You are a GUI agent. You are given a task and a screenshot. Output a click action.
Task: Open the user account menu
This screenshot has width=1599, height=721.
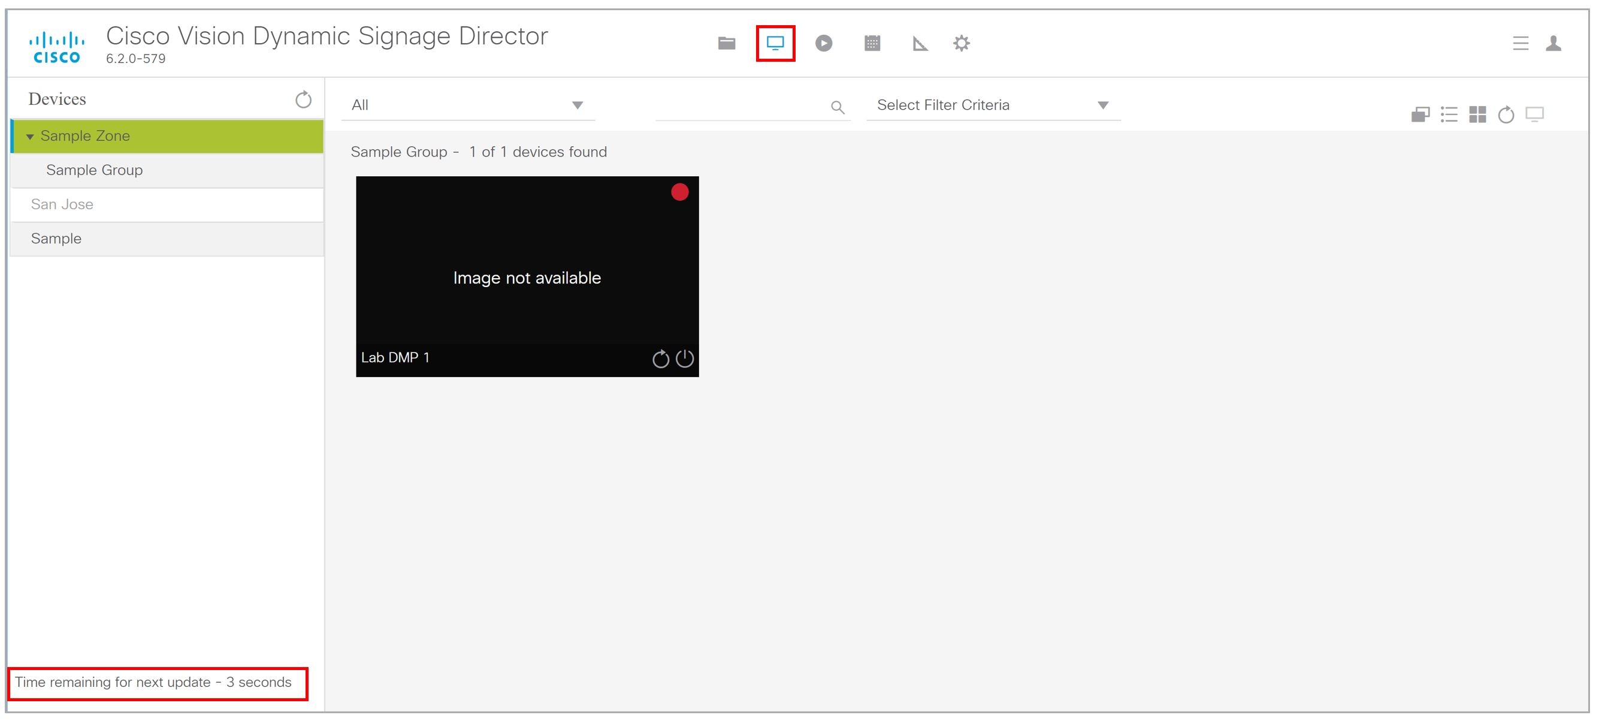[x=1554, y=44]
